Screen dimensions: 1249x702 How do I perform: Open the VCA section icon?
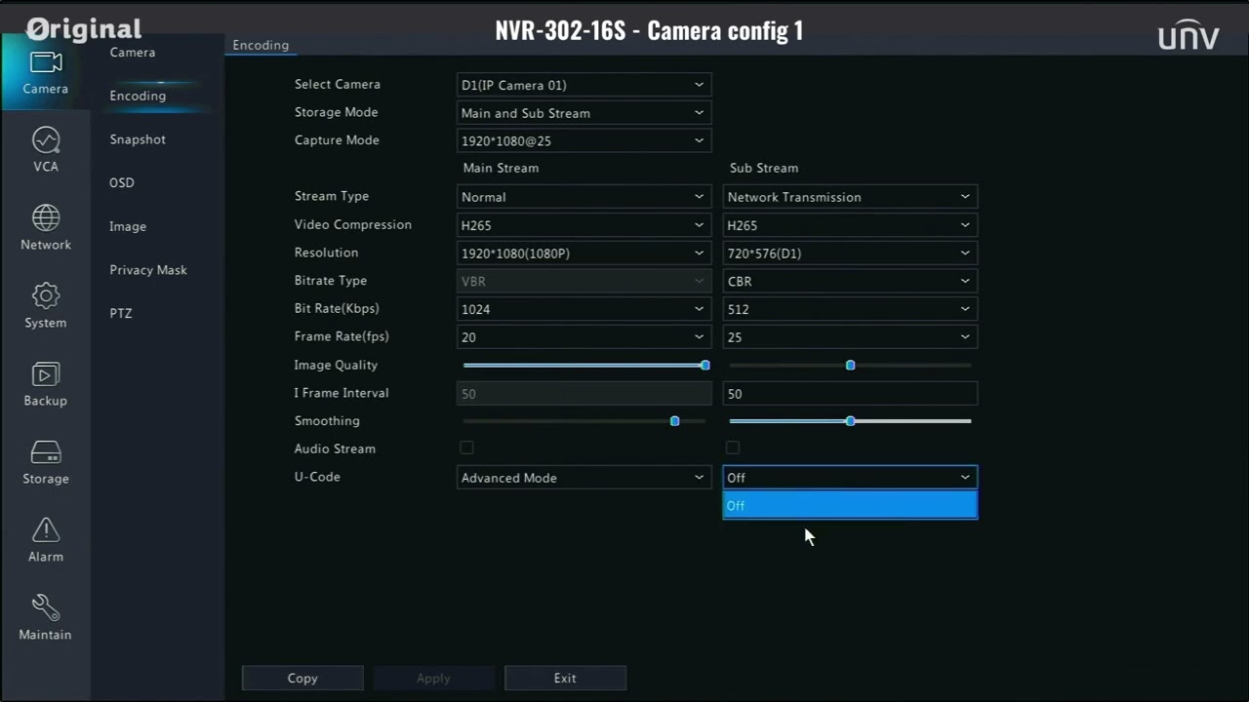coord(46,140)
